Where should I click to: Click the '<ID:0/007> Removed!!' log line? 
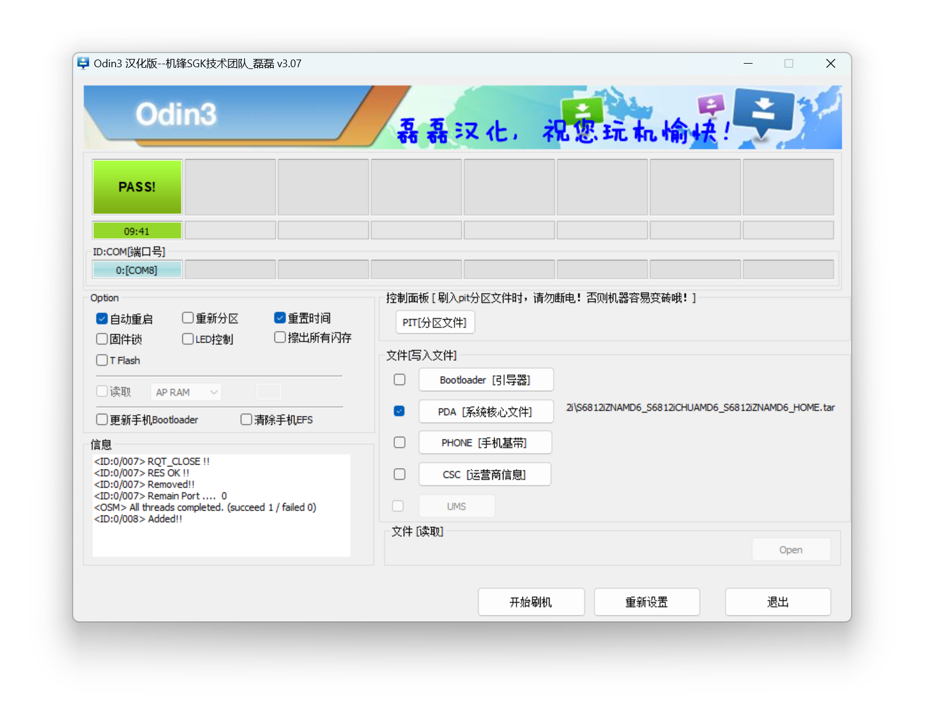point(144,485)
